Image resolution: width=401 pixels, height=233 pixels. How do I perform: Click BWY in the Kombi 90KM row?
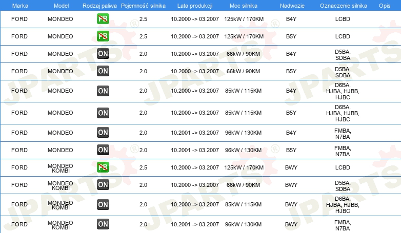291,185
